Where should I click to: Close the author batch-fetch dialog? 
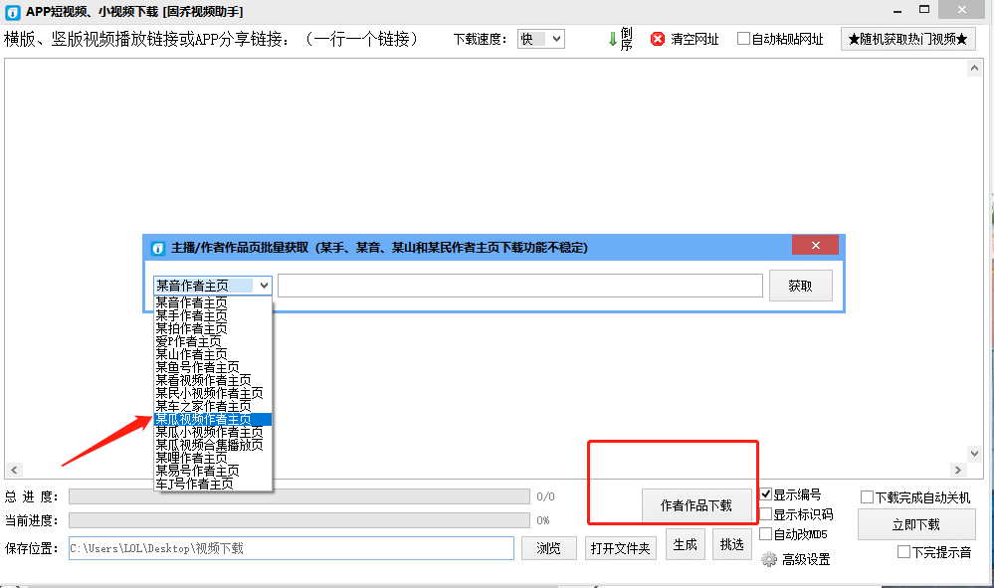[x=815, y=245]
